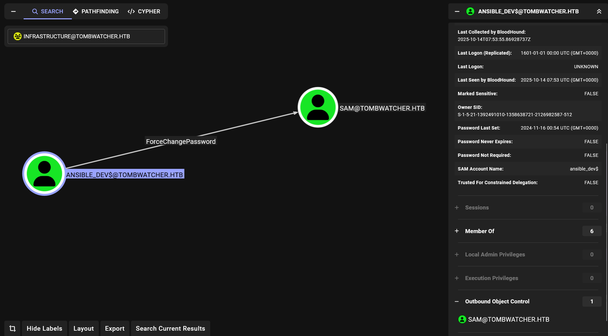The image size is (608, 336).
Task: Open SAM@TOMBWATCHER.HTB in outbound control list
Action: tap(508, 319)
